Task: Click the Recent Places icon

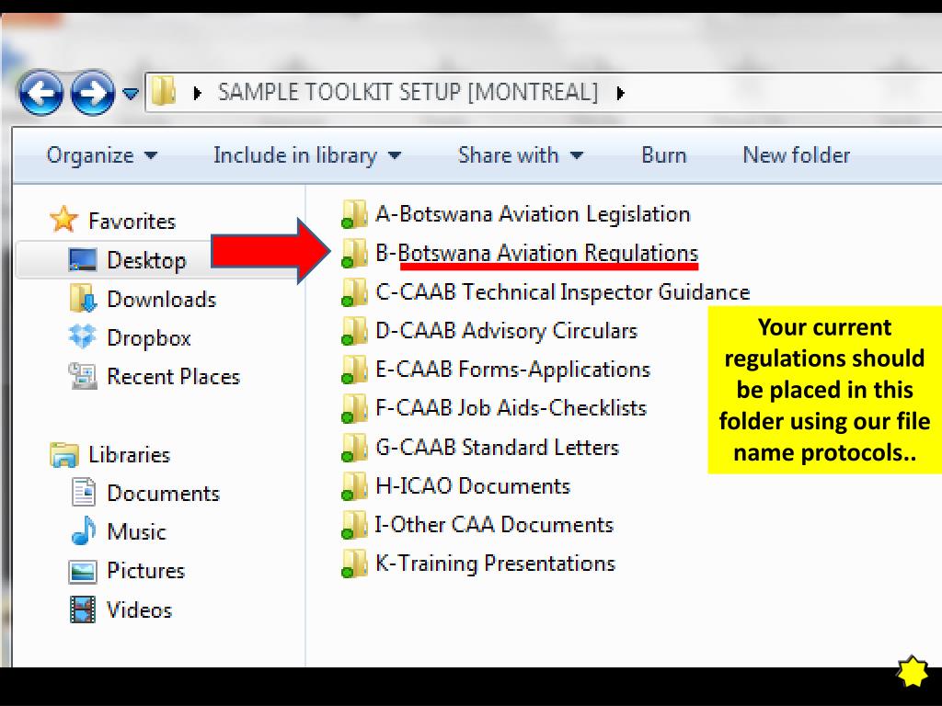Action: pyautogui.click(x=83, y=376)
